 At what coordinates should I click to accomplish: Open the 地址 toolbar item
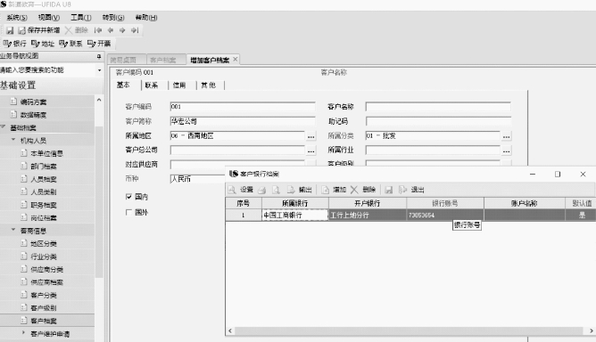pos(43,44)
